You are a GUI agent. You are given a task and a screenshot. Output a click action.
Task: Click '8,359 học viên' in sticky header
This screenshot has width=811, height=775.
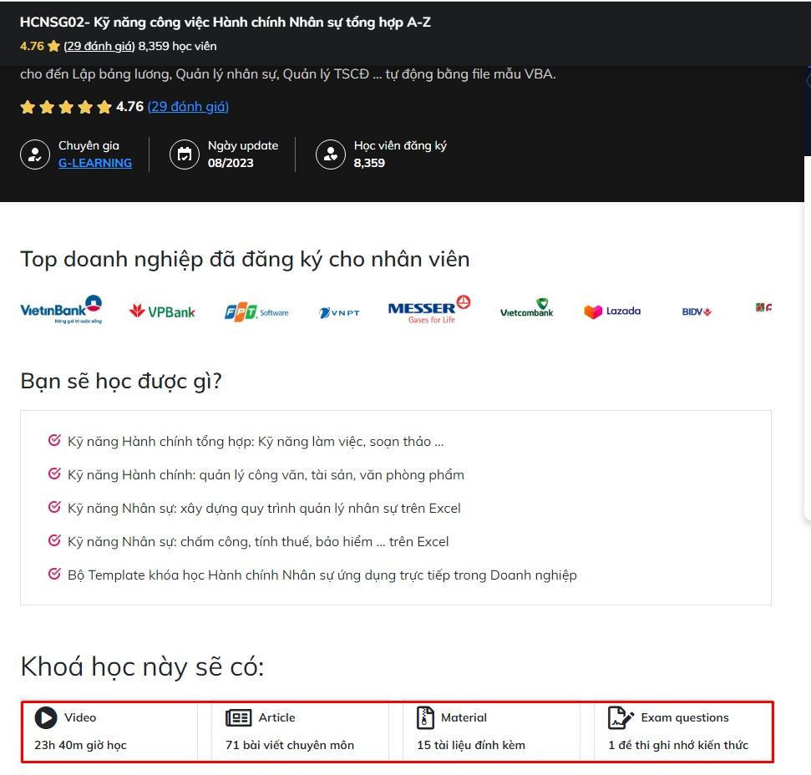coord(177,46)
